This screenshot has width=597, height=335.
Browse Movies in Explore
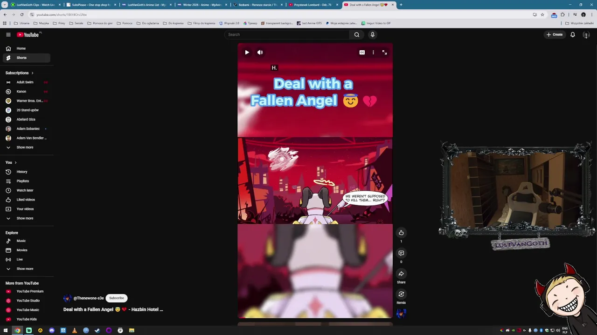tap(26, 250)
